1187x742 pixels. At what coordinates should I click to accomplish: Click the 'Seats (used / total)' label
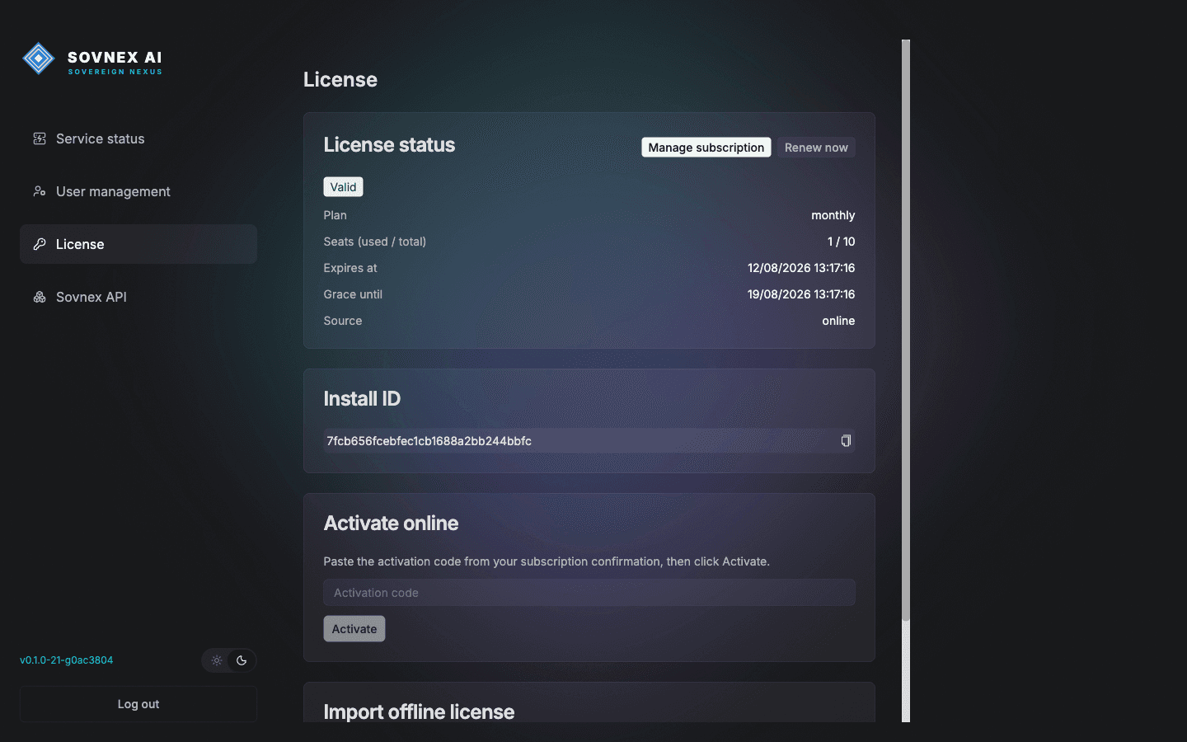(x=375, y=242)
